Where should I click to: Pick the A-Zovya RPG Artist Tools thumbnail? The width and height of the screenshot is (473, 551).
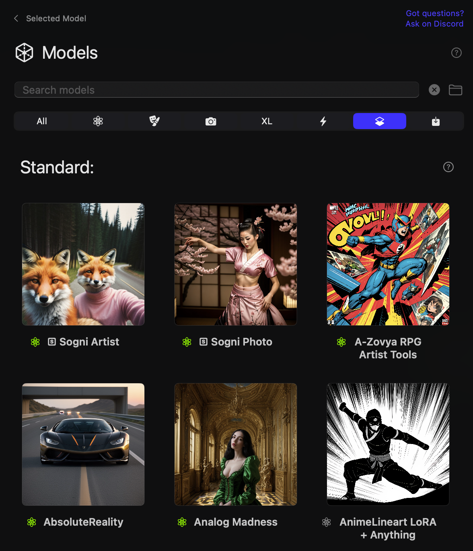388,264
